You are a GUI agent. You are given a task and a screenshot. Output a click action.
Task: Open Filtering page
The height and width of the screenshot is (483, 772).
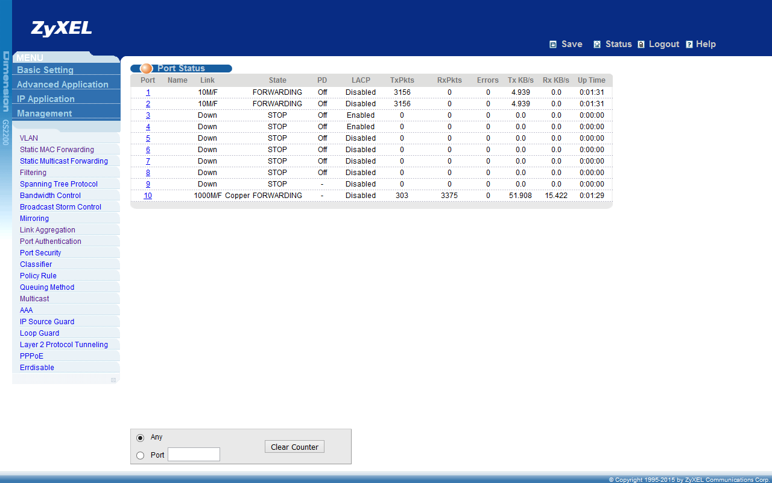coord(33,173)
